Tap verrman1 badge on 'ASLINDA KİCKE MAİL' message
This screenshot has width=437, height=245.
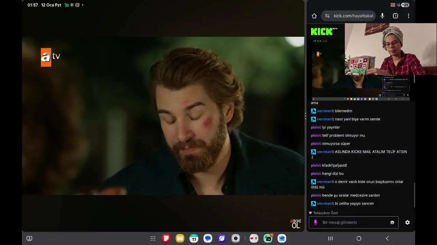point(313,152)
